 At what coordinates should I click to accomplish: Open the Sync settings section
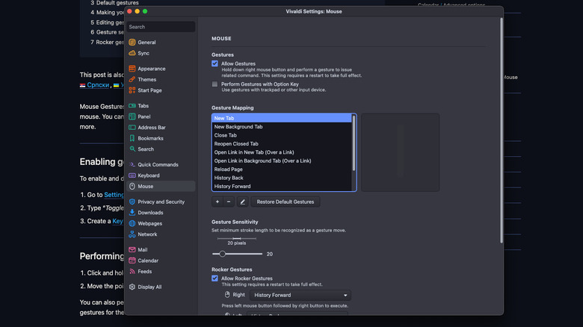pyautogui.click(x=144, y=53)
